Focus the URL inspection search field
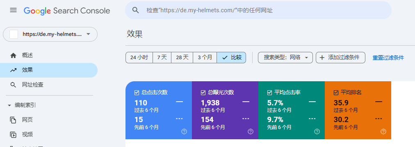This screenshot has width=415, height=147. click(x=258, y=10)
